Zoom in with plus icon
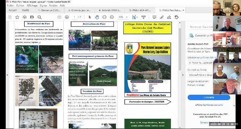 [x=112, y=17]
